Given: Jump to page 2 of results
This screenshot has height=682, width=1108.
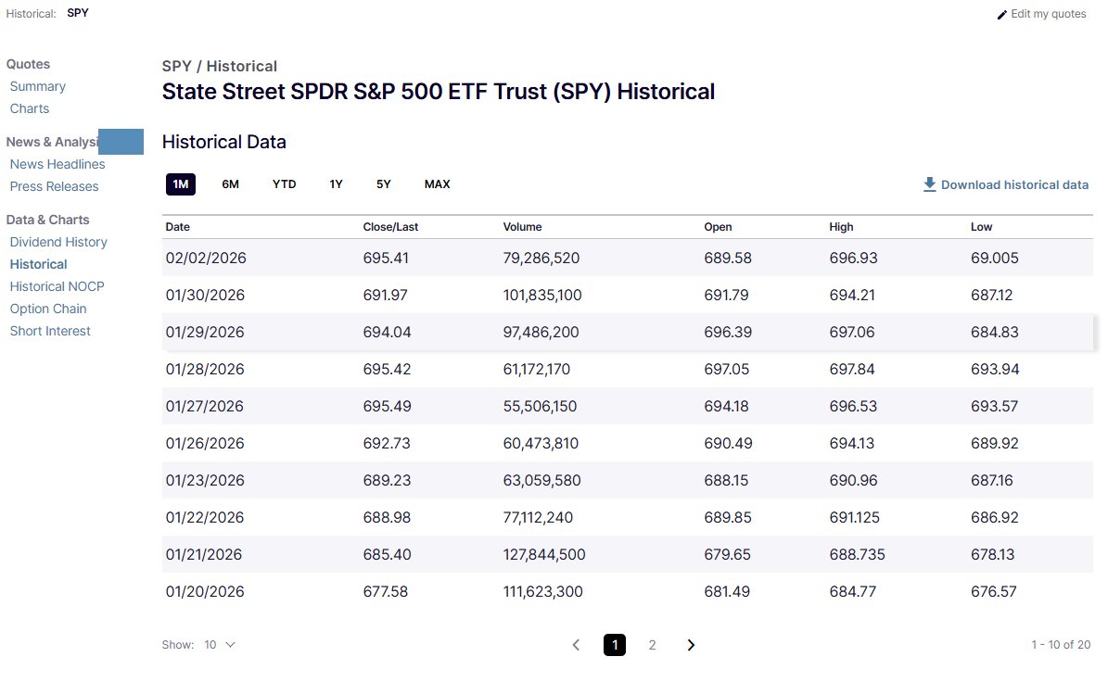Looking at the screenshot, I should 652,645.
